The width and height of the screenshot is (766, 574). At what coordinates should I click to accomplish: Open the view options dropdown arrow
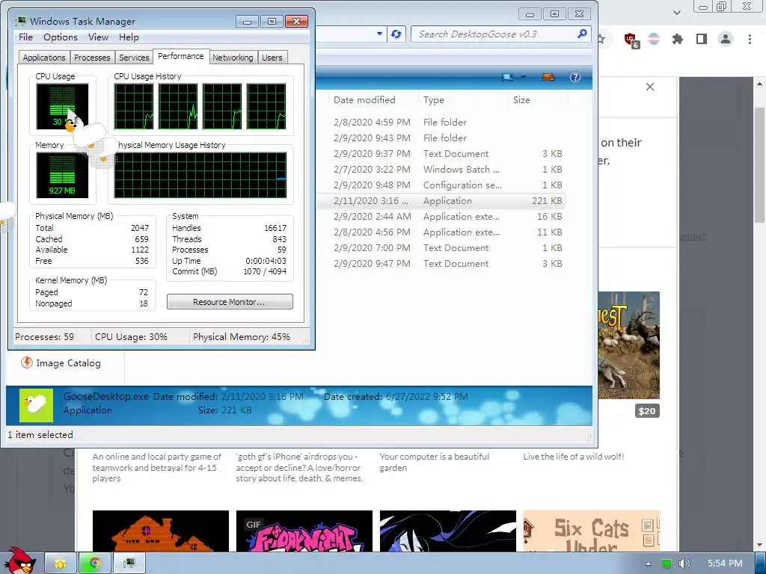pyautogui.click(x=523, y=77)
